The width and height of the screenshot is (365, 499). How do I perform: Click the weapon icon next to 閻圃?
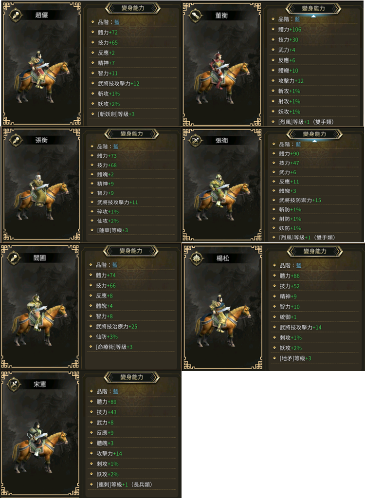point(14,258)
